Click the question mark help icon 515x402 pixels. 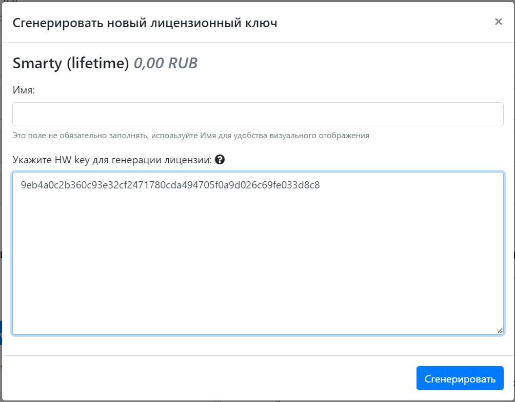(220, 160)
